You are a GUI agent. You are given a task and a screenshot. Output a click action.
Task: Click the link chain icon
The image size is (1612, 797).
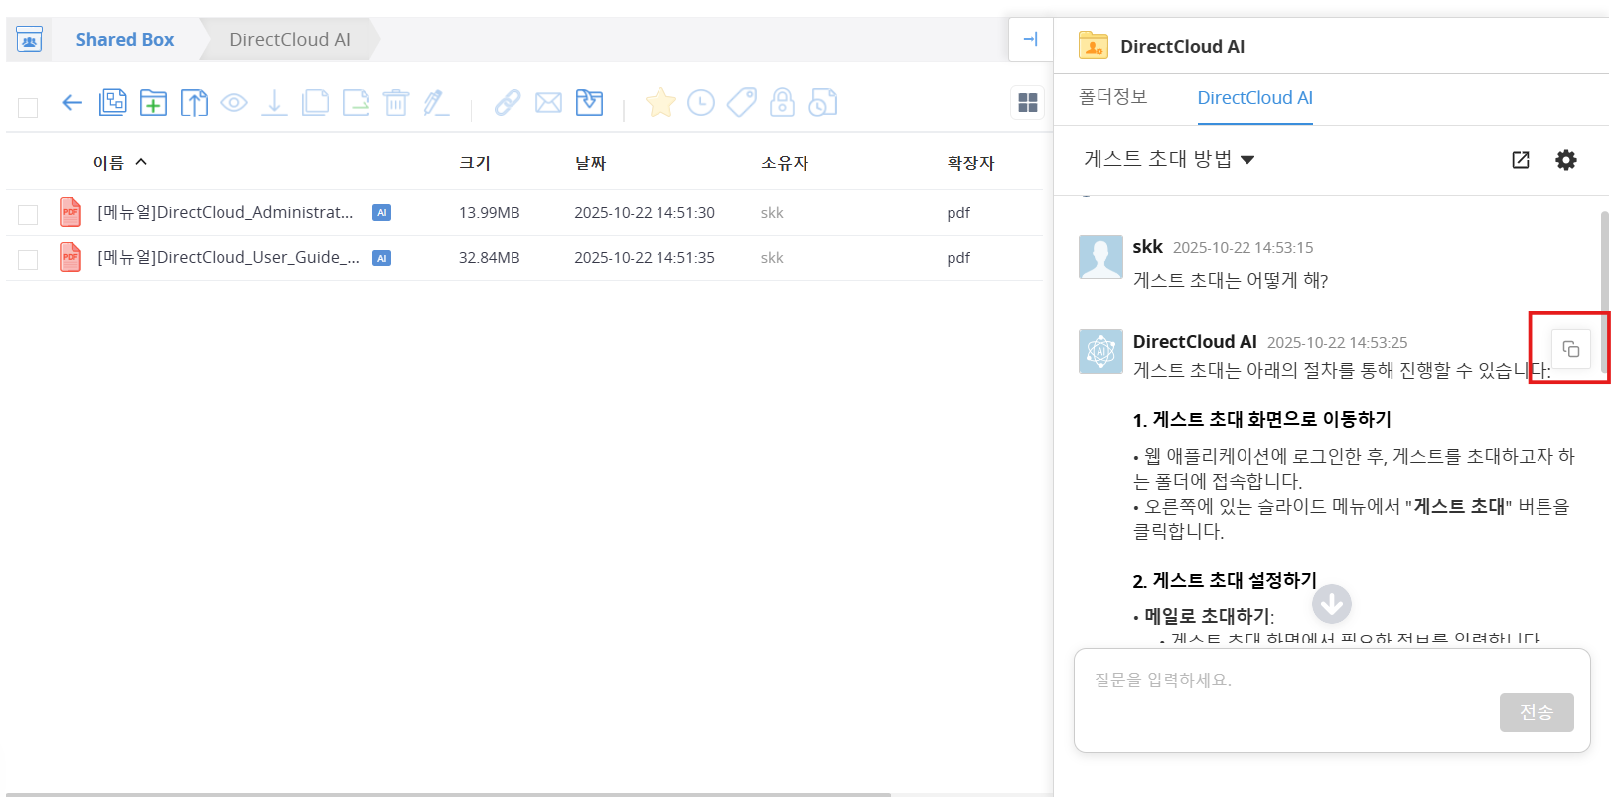click(x=508, y=103)
